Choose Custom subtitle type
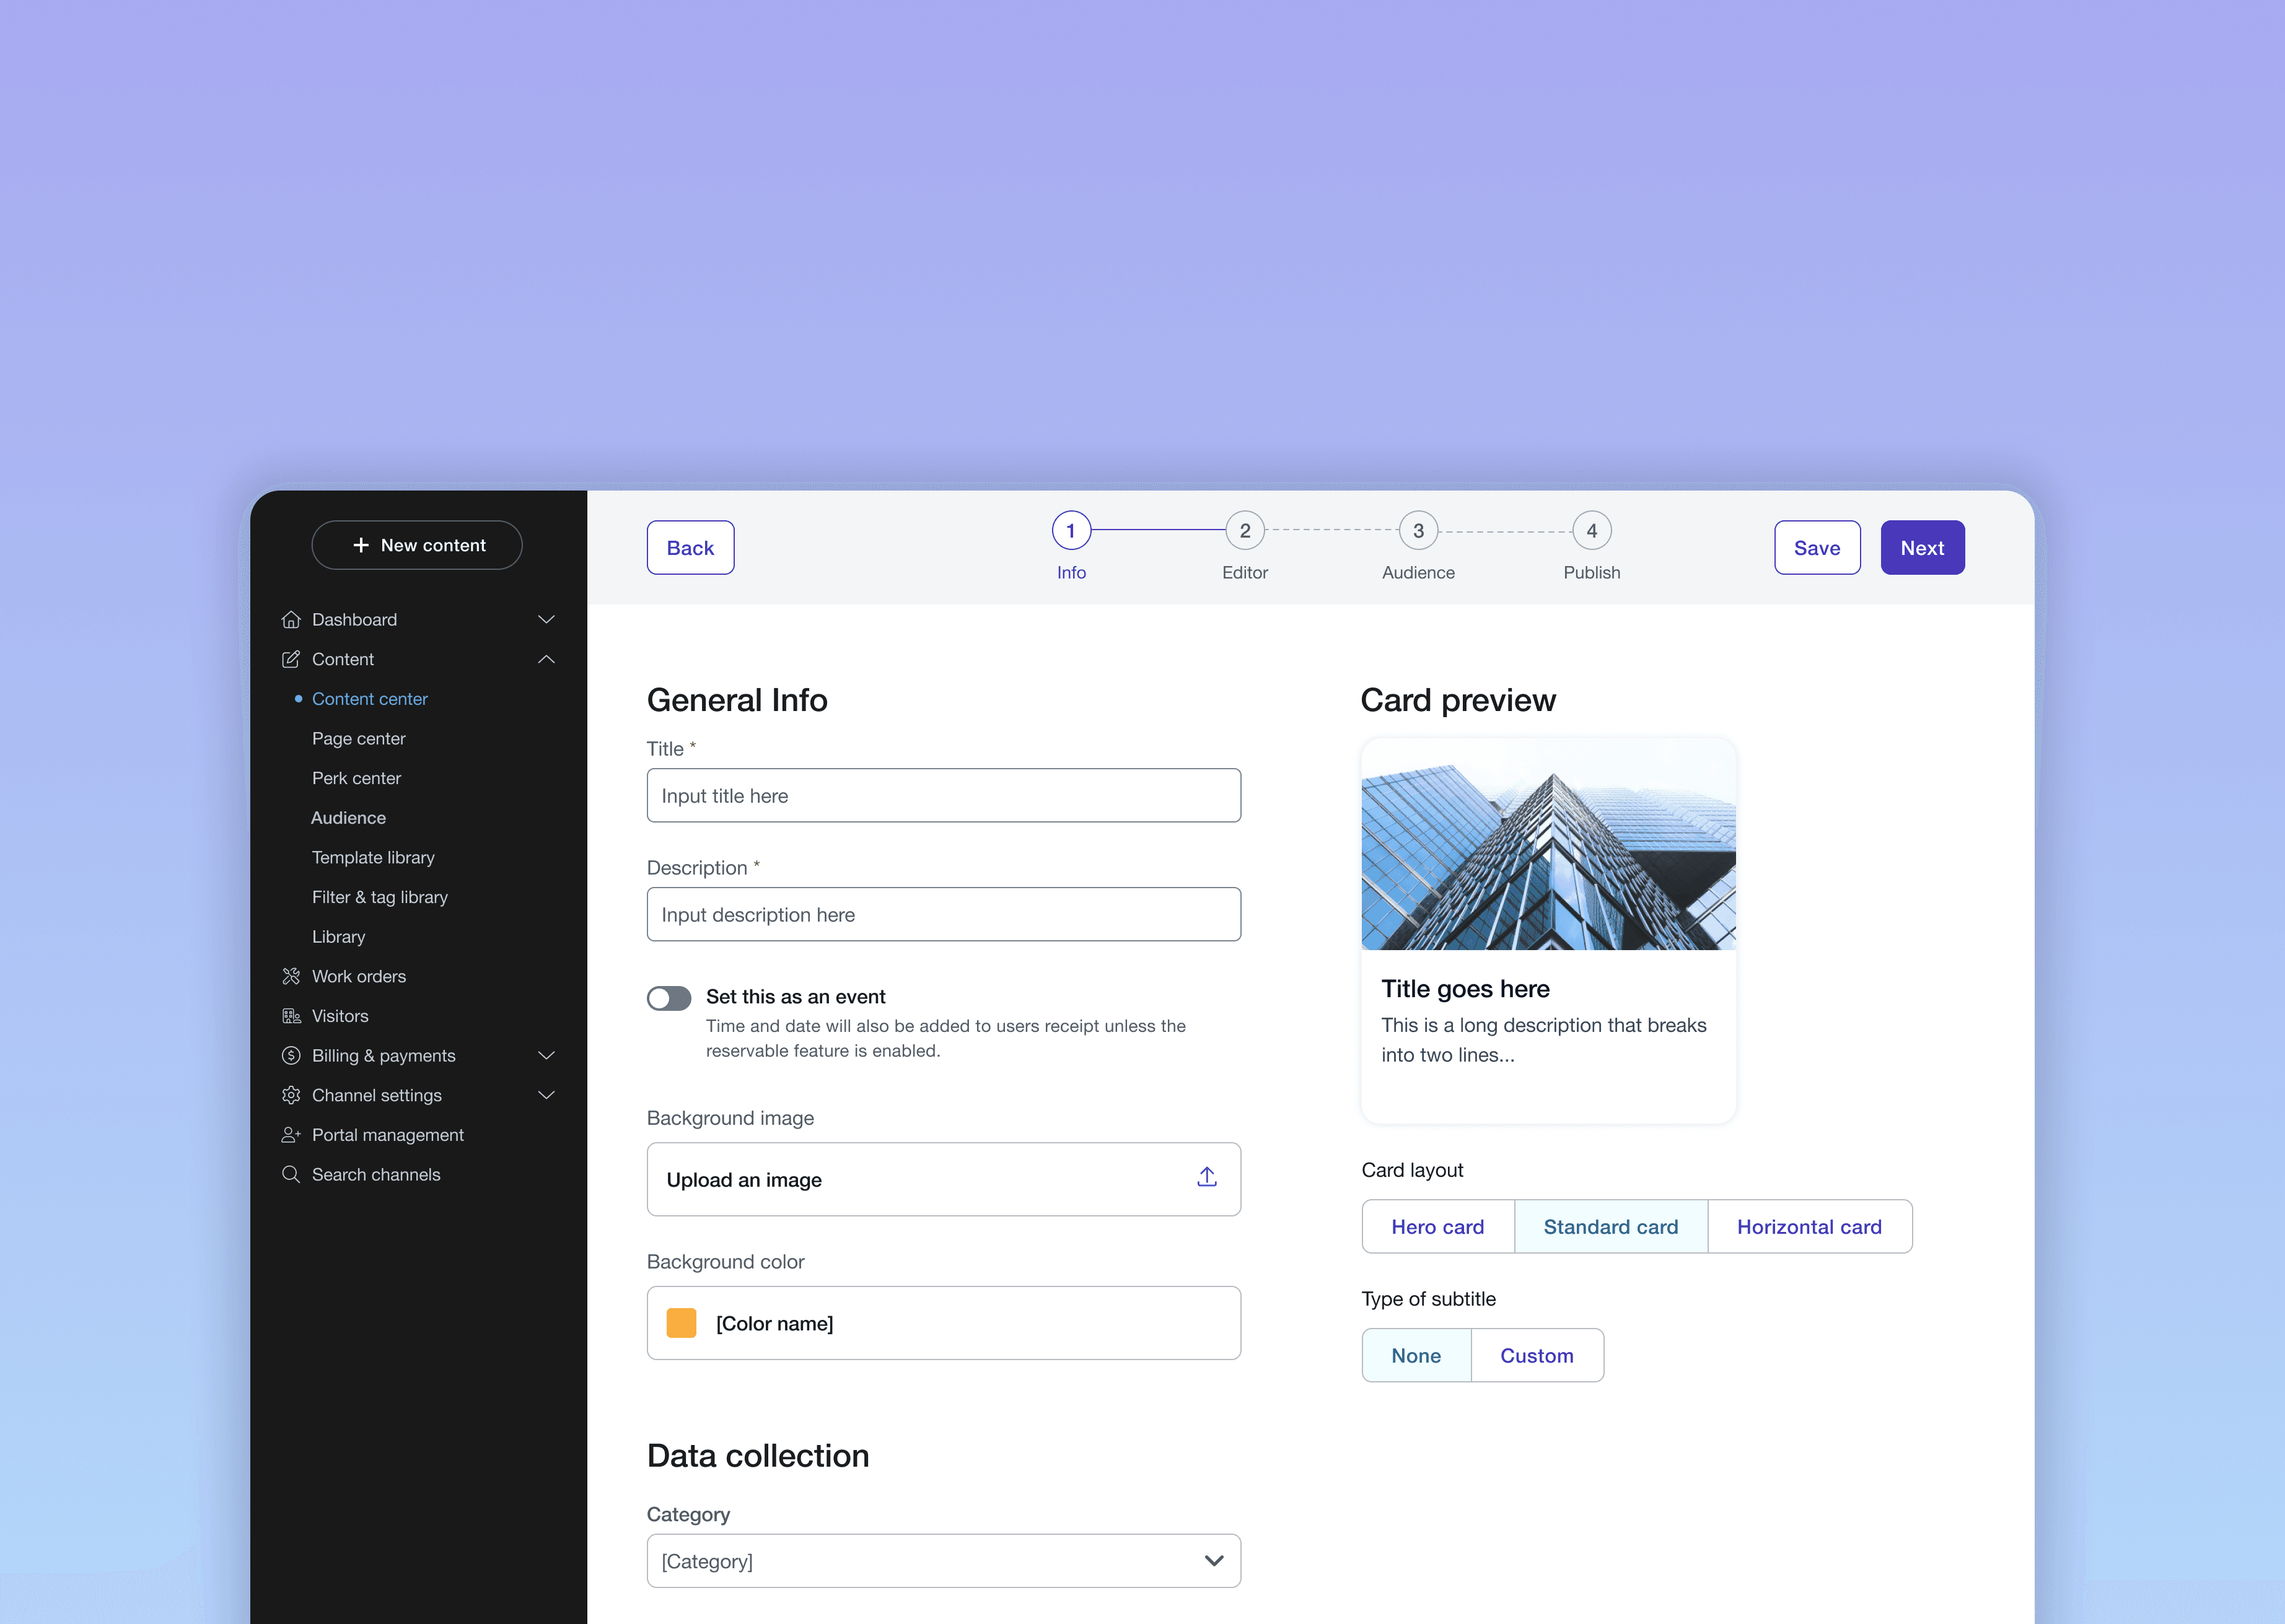2285x1624 pixels. (x=1537, y=1356)
